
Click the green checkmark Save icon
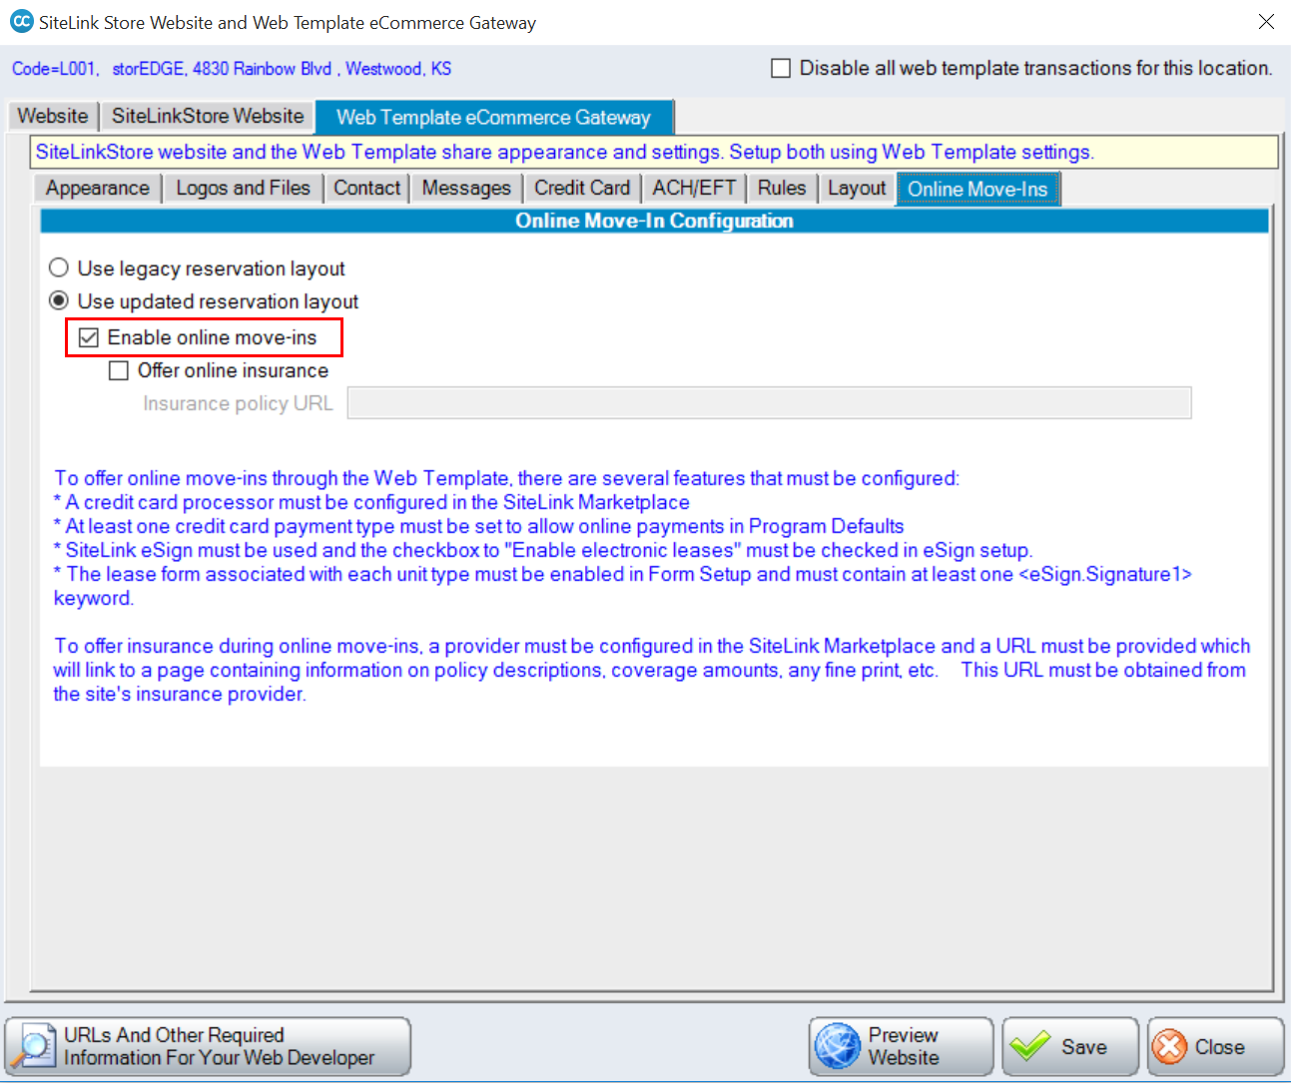click(1029, 1046)
